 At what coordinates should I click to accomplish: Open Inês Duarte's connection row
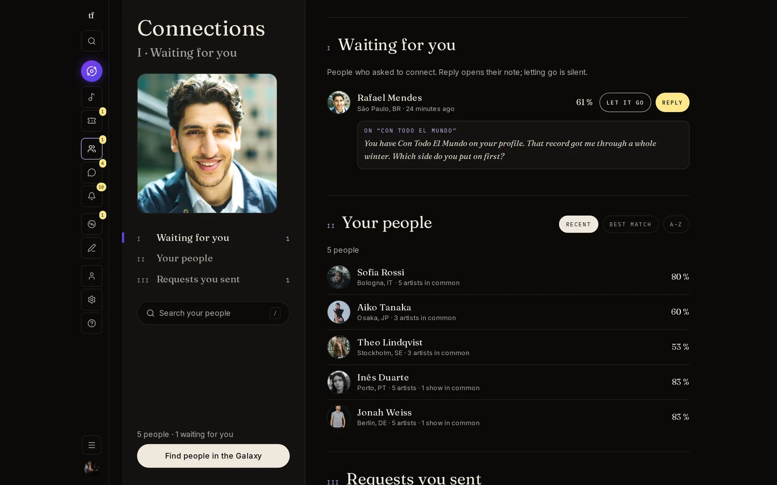click(x=508, y=382)
